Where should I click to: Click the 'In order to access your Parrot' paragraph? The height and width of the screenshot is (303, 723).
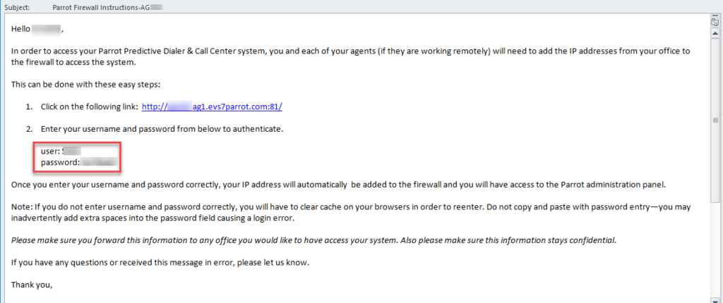tap(350, 56)
